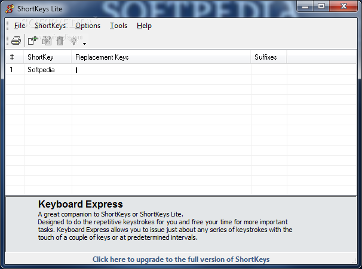The image size is (362, 269).
Task: Close the ShortKeys Lite window
Action: coord(343,6)
